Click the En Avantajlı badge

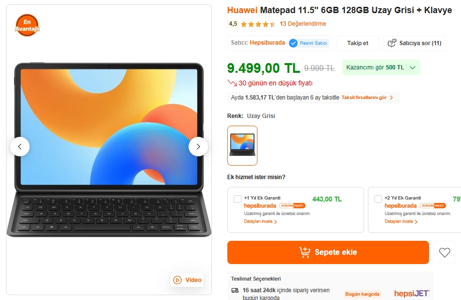click(27, 25)
